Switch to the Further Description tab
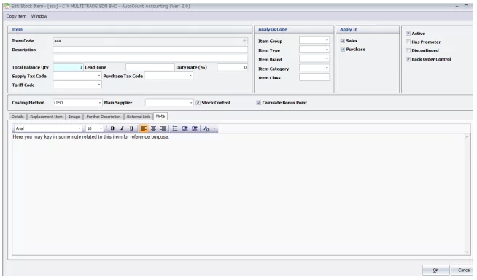477x280 pixels. coord(104,117)
